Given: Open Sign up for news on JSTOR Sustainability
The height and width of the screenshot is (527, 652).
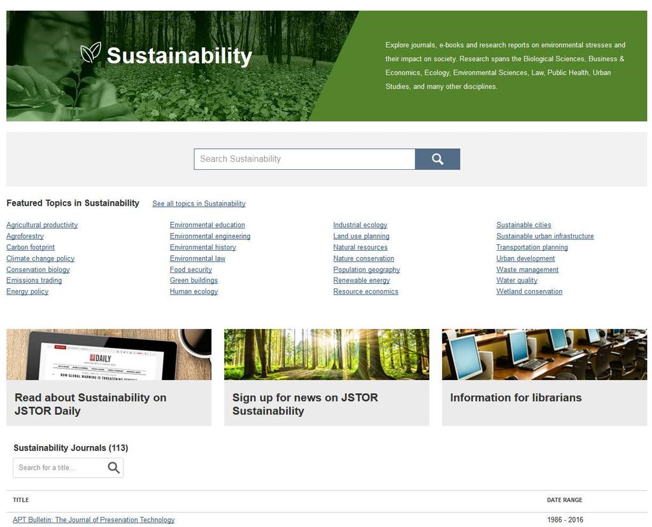Looking at the screenshot, I should [305, 404].
